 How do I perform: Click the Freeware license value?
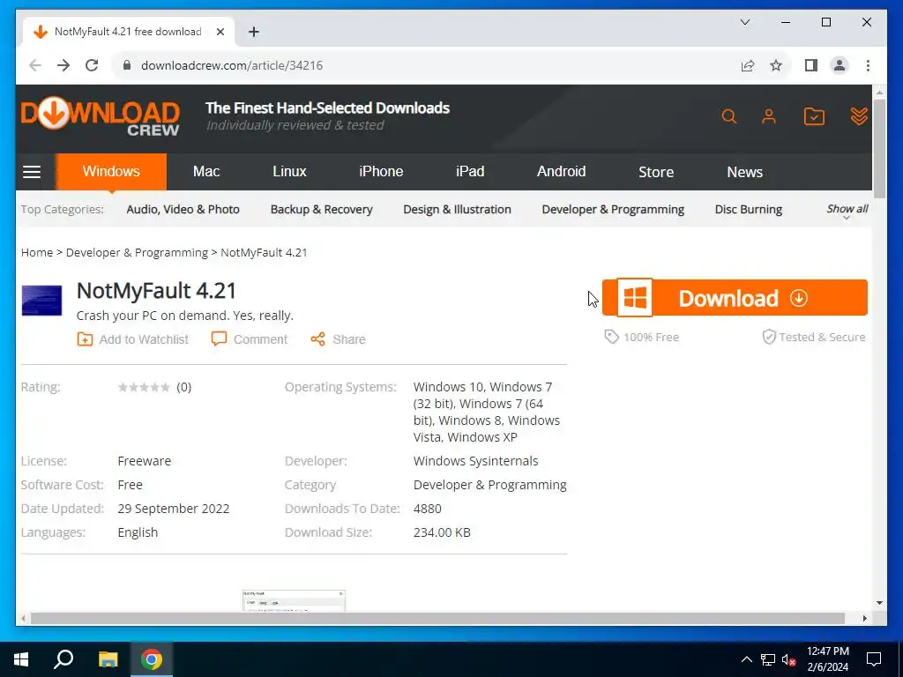pyautogui.click(x=144, y=461)
